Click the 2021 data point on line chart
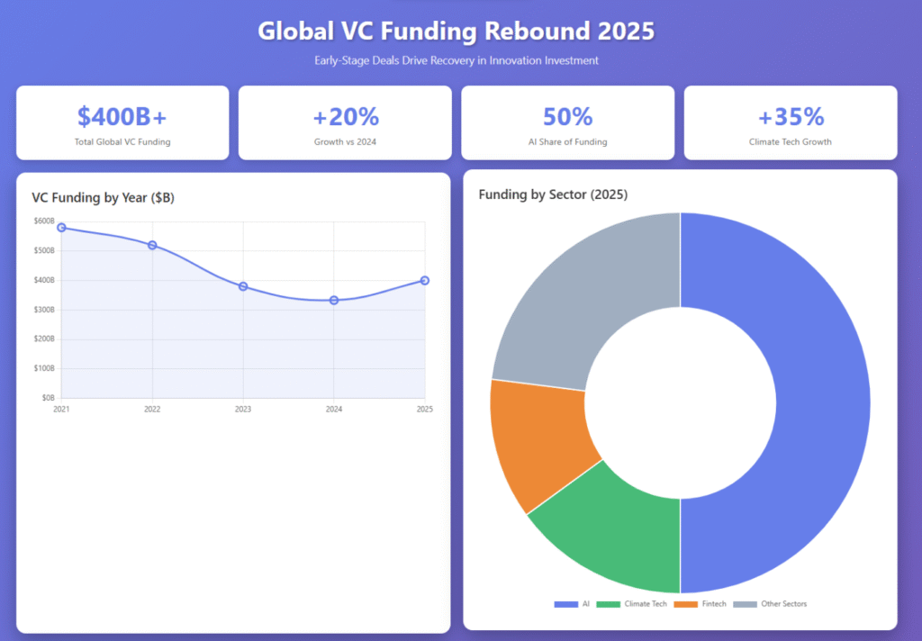This screenshot has height=641, width=922. 60,228
